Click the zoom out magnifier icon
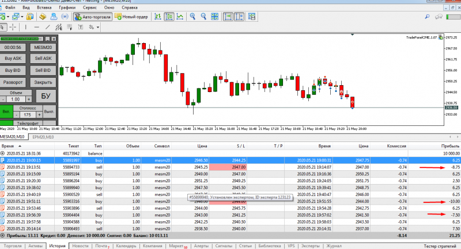The image size is (461, 249). 203,17
